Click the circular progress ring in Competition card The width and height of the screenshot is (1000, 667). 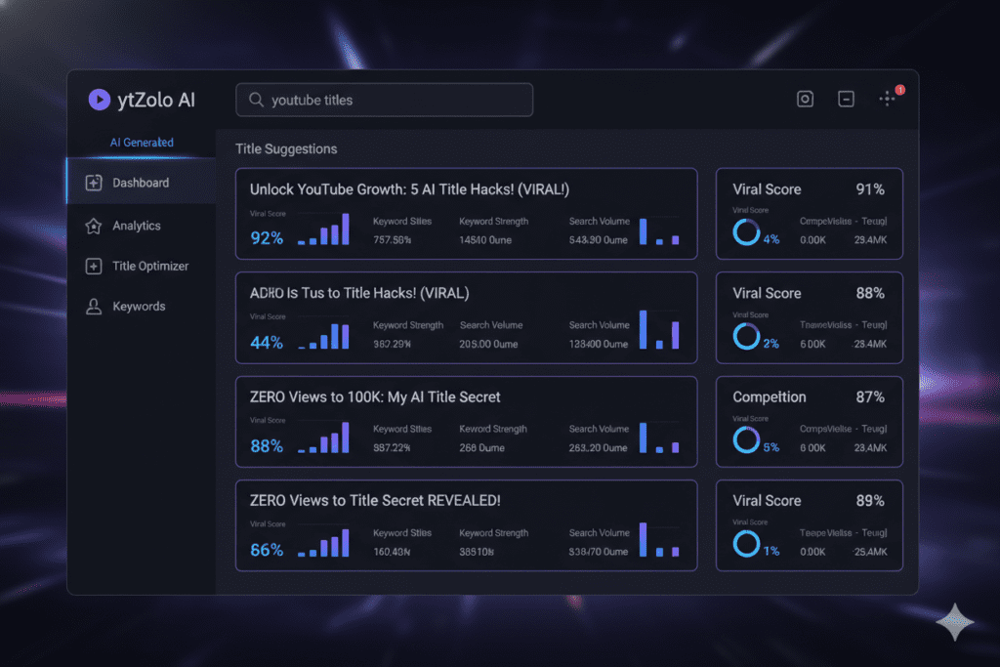[x=747, y=439]
